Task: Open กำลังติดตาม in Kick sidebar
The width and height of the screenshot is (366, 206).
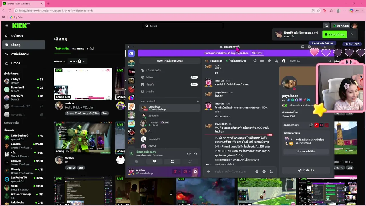Action: point(23,54)
